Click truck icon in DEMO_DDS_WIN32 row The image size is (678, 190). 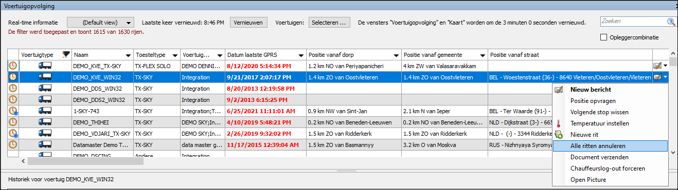tap(45, 88)
